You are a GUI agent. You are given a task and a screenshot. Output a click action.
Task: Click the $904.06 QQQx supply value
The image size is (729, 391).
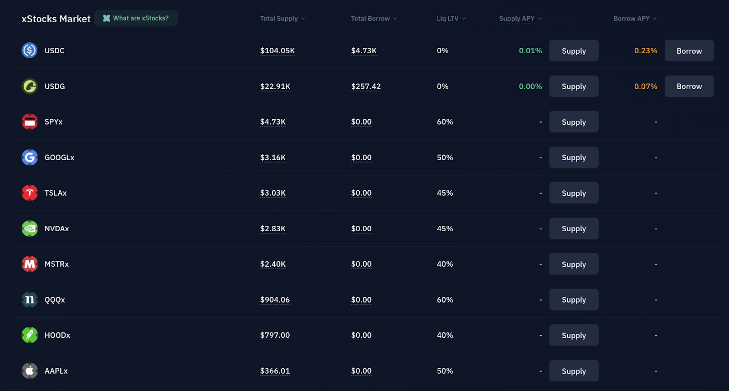(275, 300)
